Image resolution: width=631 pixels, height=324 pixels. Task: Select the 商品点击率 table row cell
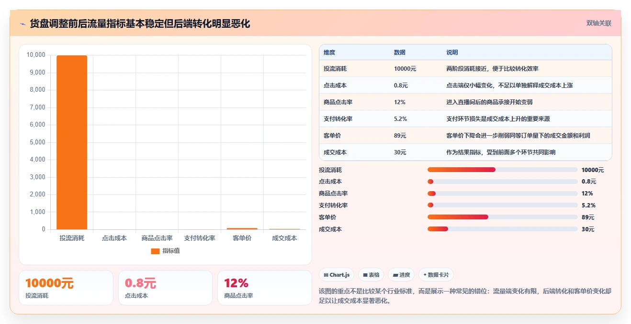coord(338,102)
